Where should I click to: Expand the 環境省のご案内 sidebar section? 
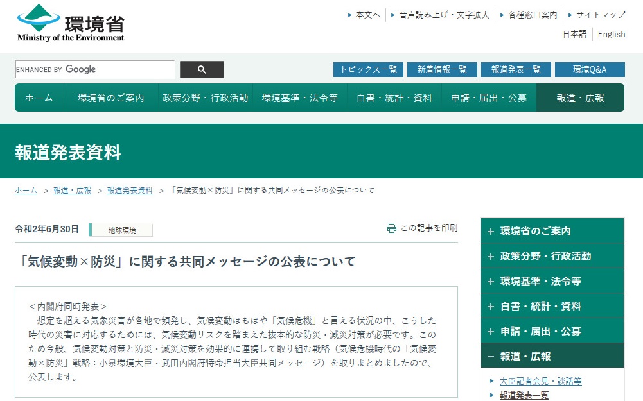[x=552, y=231]
